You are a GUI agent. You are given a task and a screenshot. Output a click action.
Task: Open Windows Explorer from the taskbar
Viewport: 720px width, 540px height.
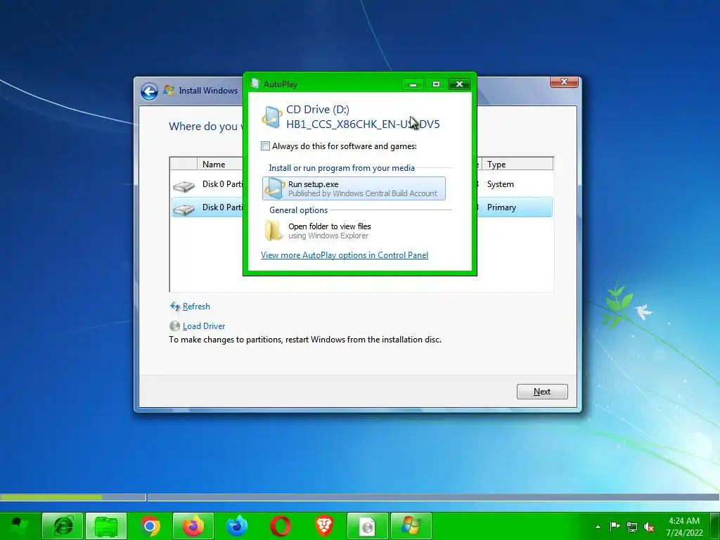coord(106,526)
